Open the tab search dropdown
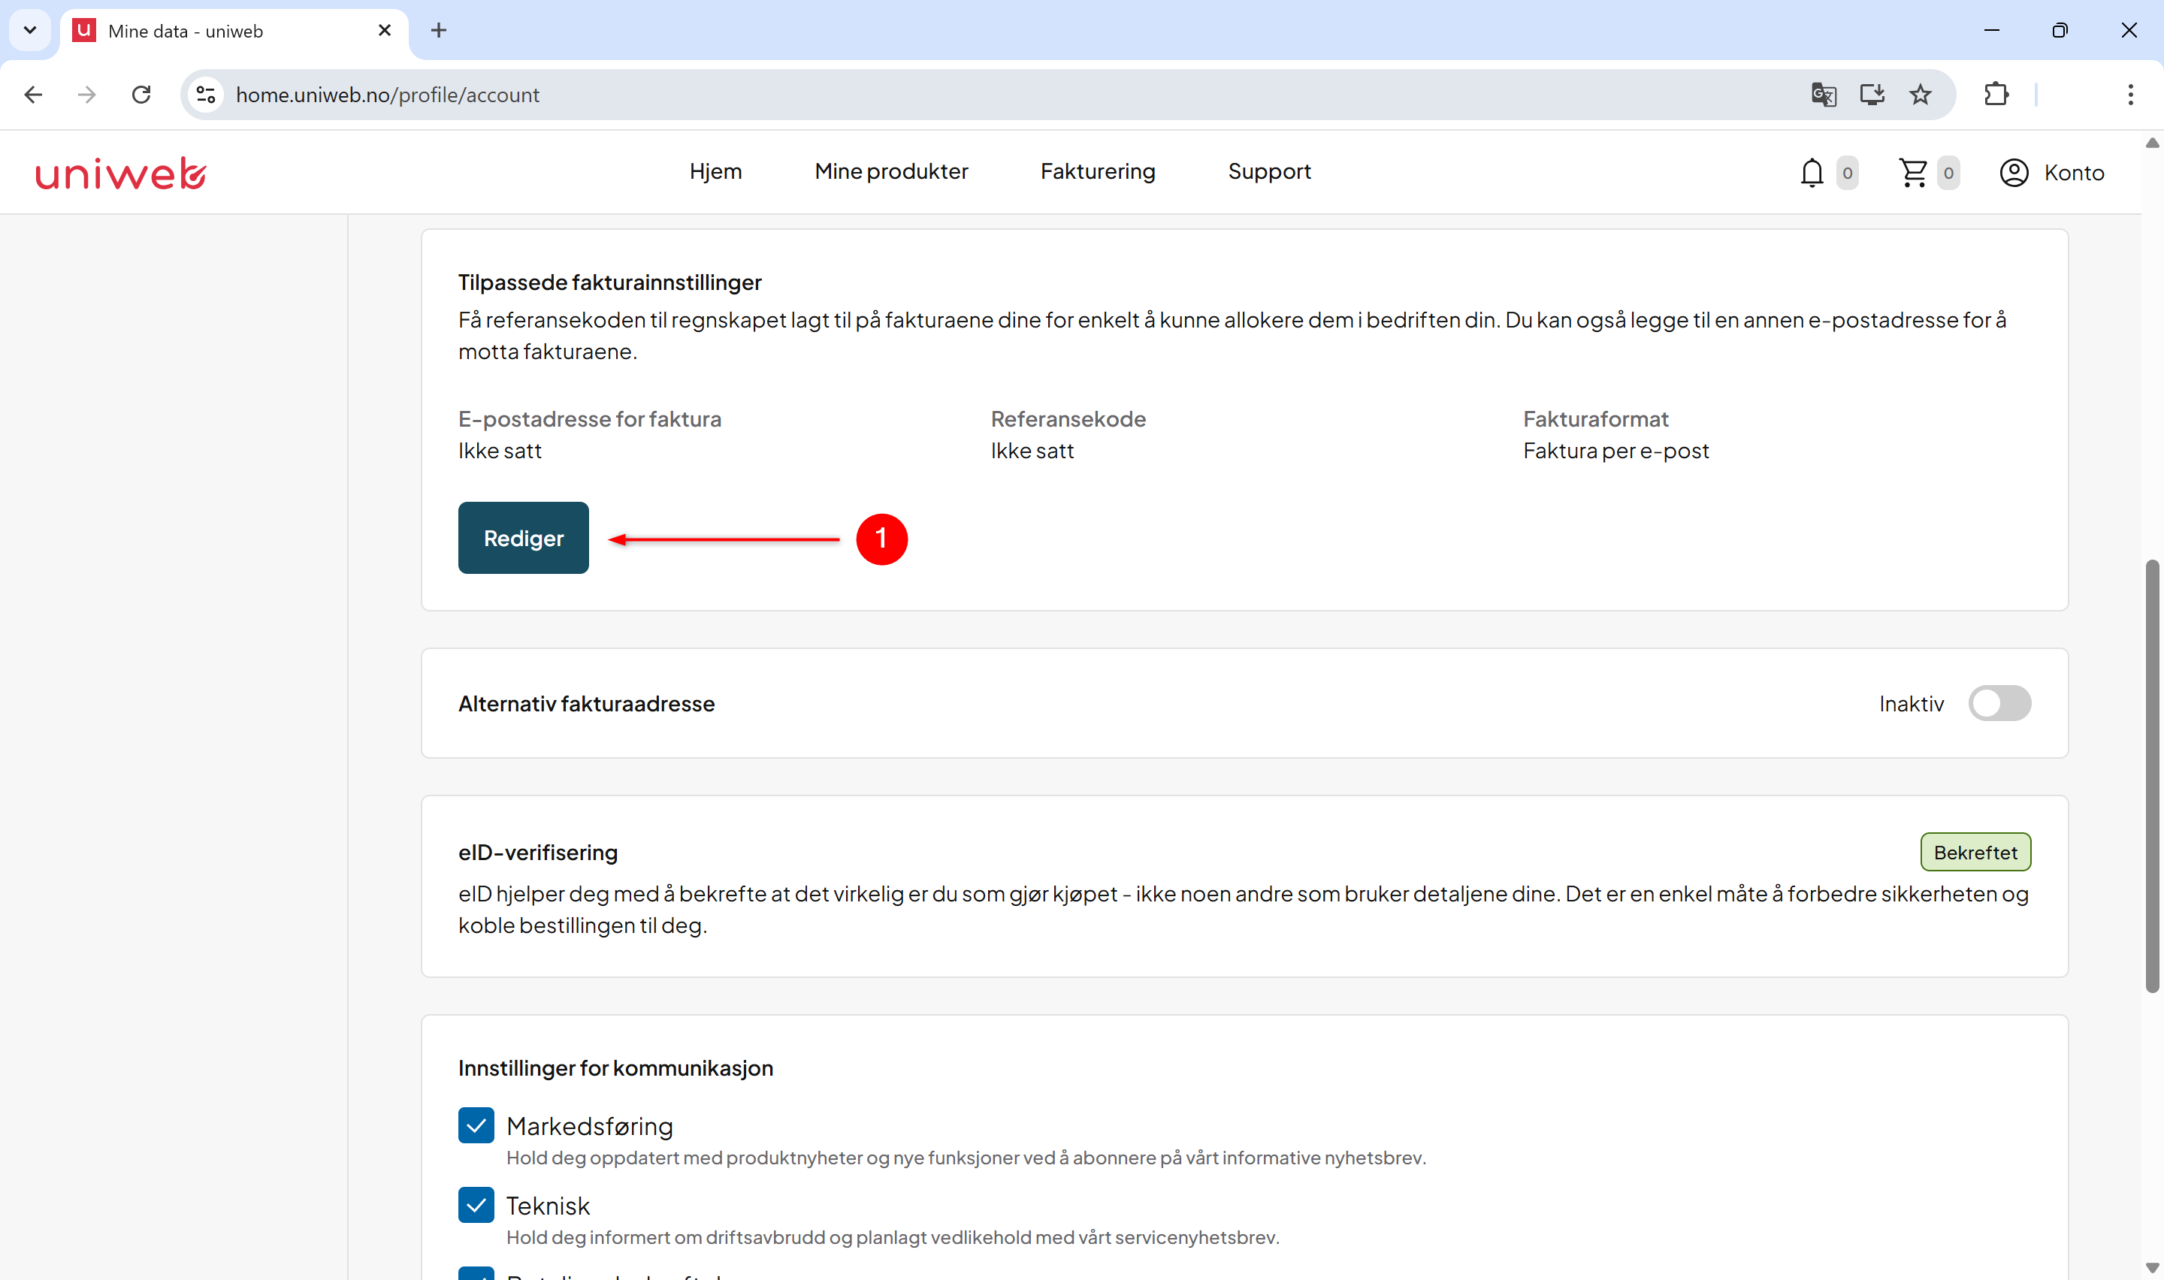2164x1280 pixels. tap(30, 31)
